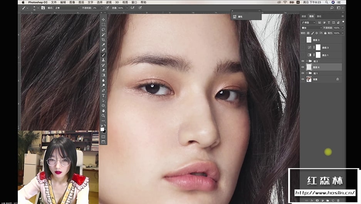This screenshot has height=204, width=361.
Task: Select the Ellipse shape tool
Action: click(x=103, y=106)
